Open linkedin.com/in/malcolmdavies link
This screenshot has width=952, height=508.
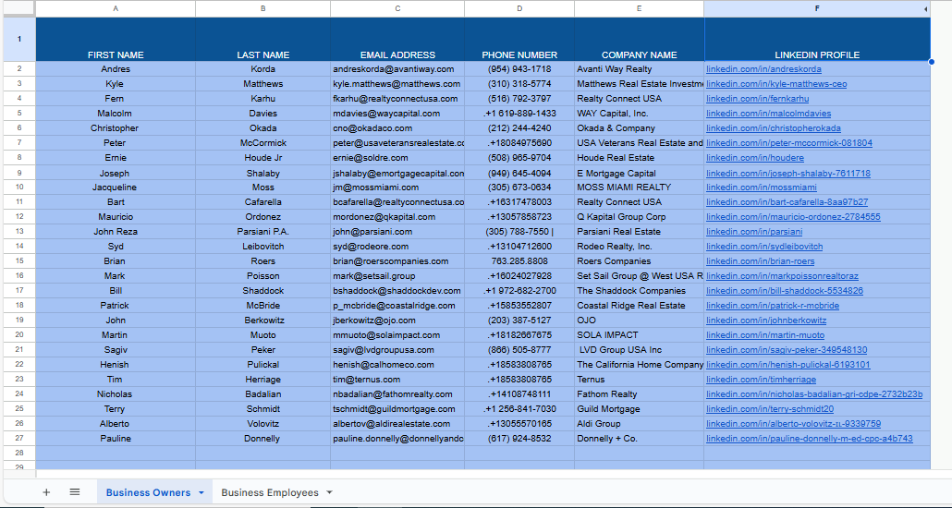point(769,114)
